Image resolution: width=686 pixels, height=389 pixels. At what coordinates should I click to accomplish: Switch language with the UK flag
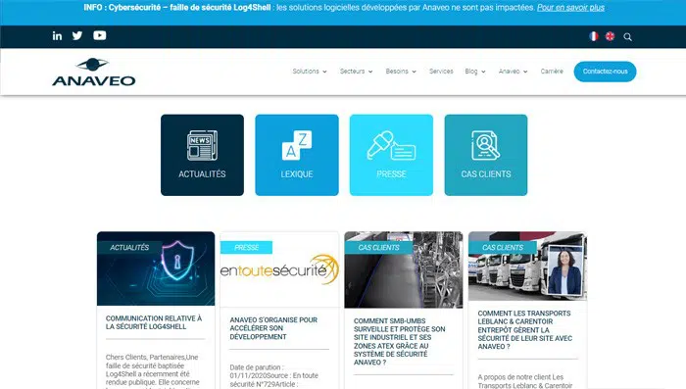click(x=610, y=36)
